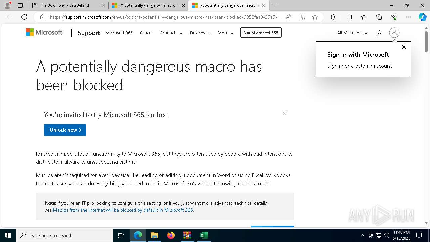This screenshot has width=430, height=242.
Task: Switch to Excel in taskbar
Action: (x=204, y=235)
